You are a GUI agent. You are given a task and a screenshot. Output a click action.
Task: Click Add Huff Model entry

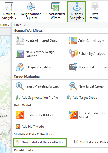tap(30, 127)
